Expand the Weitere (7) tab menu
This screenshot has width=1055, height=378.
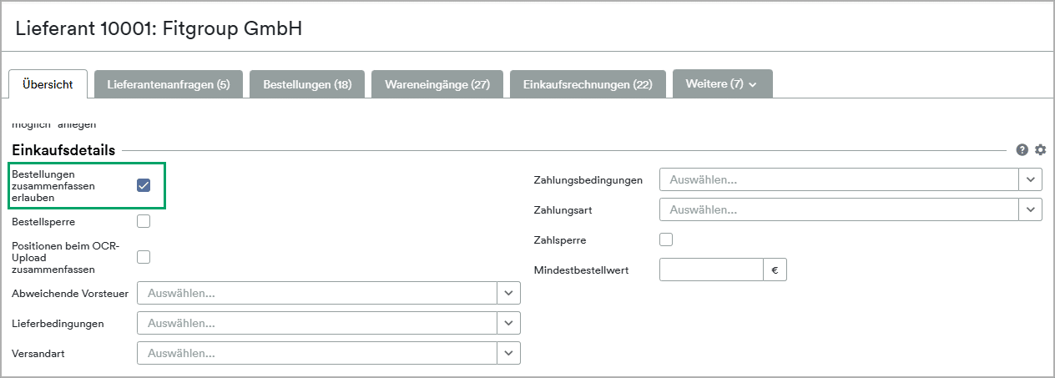tap(722, 84)
